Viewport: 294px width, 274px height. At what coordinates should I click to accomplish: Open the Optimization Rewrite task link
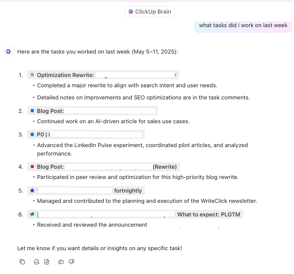(x=103, y=75)
